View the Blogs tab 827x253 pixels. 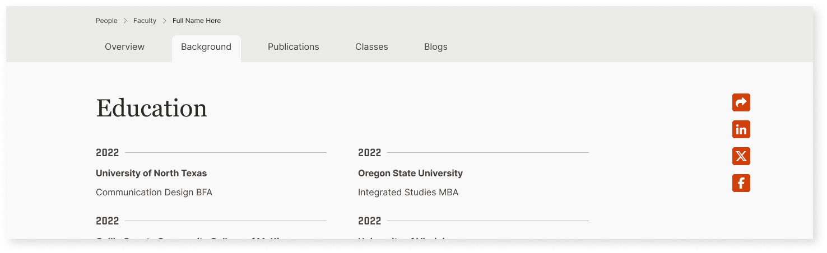tap(435, 47)
